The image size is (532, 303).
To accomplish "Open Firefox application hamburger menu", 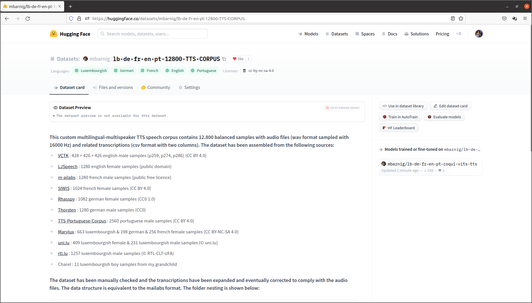I will [x=525, y=18].
